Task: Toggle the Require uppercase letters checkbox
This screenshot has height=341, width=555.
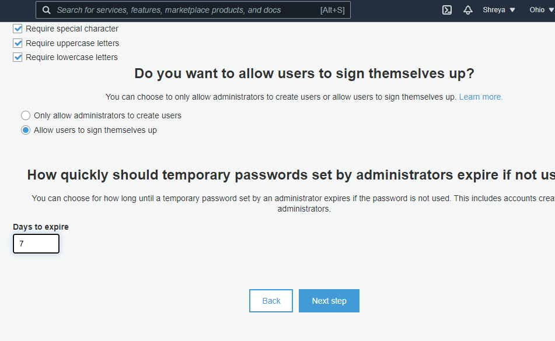Action: [x=18, y=43]
